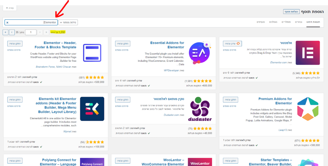328x166 pixels.
Task: Go to next results page
Action: (12, 32)
